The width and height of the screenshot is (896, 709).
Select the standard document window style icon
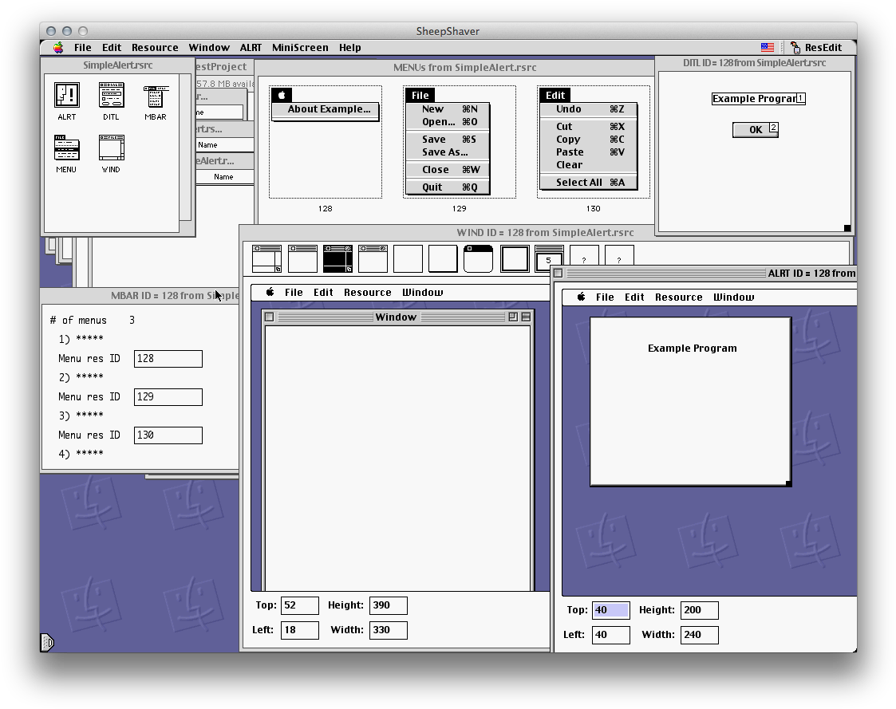point(266,256)
